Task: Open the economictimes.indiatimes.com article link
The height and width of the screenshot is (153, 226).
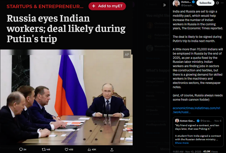Action: coord(196,110)
